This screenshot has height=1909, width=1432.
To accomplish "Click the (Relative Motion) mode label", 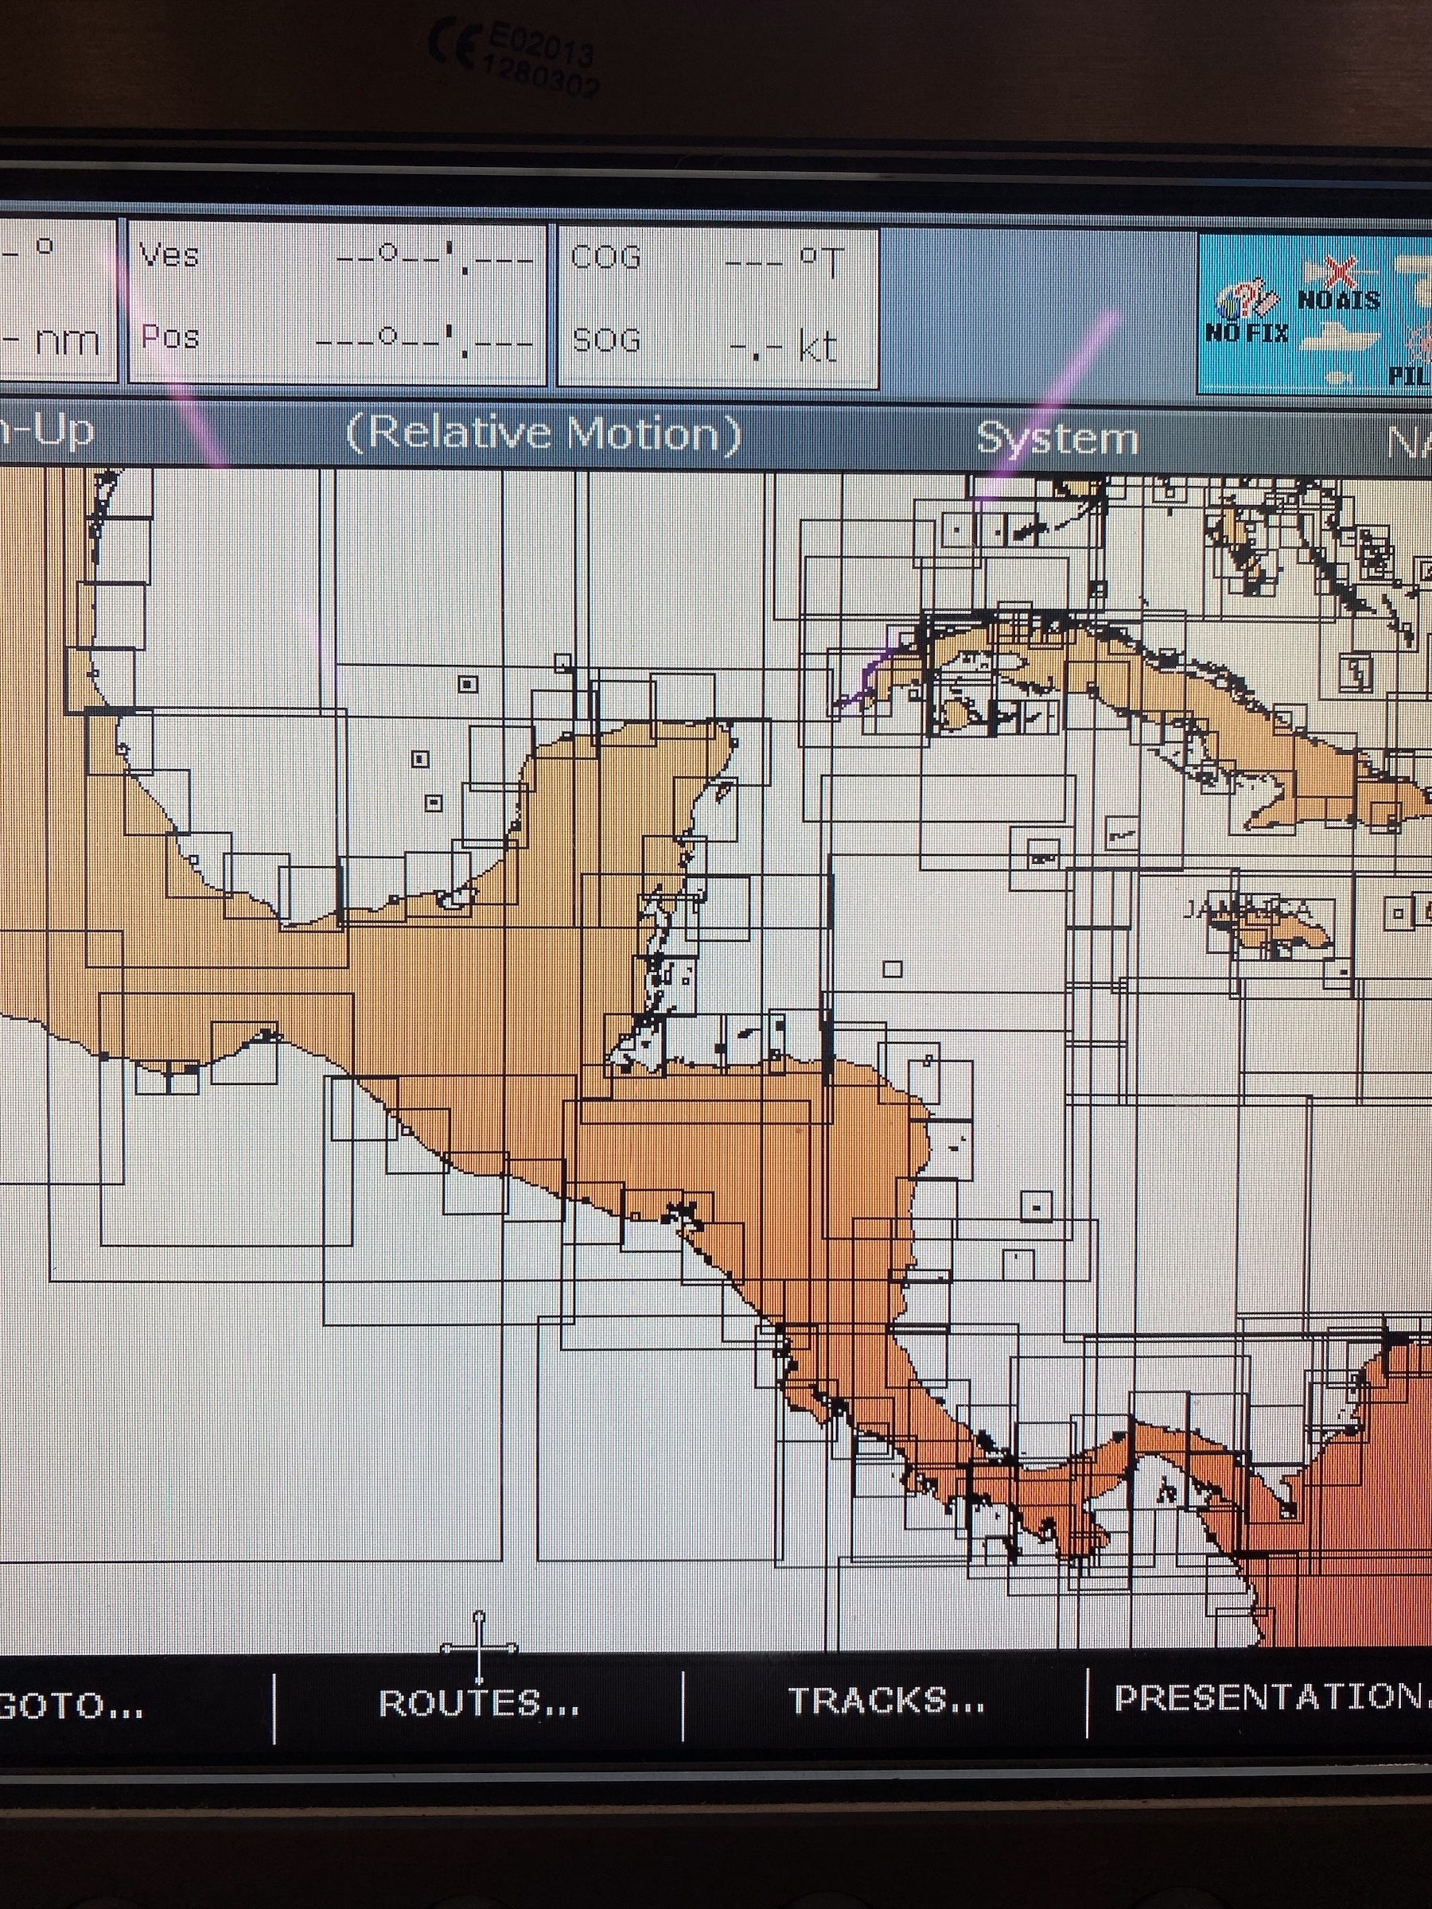I will point(544,434).
